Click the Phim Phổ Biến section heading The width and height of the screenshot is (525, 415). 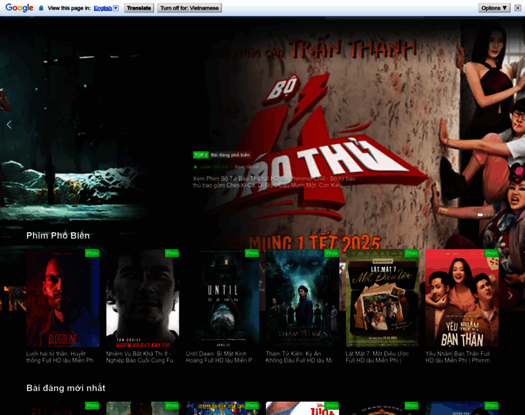pos(58,236)
